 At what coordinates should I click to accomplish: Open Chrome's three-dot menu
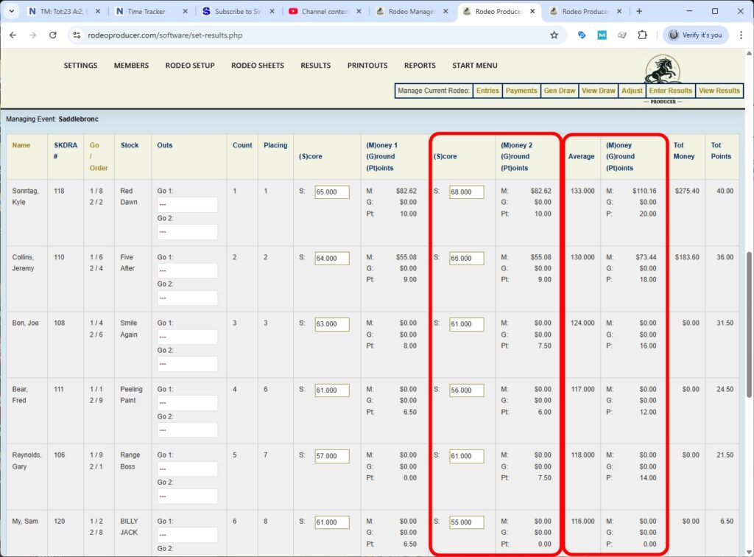[741, 35]
